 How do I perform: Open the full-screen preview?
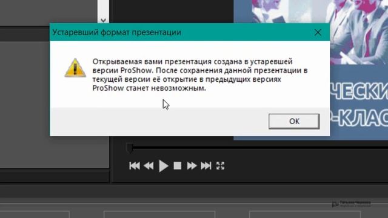pos(220,165)
